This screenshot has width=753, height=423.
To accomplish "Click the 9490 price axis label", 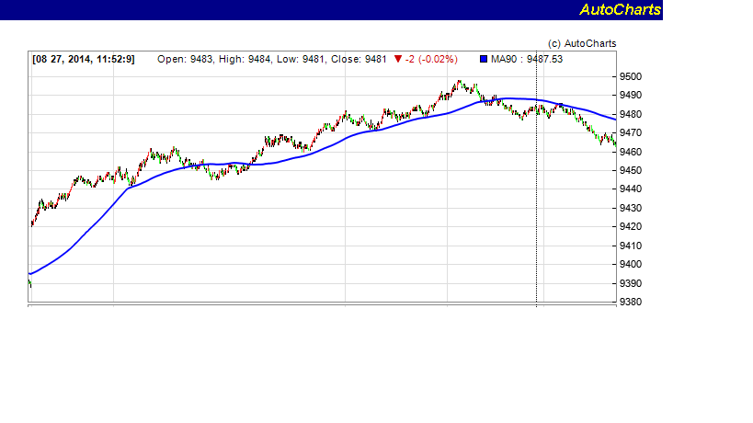I will coord(631,95).
